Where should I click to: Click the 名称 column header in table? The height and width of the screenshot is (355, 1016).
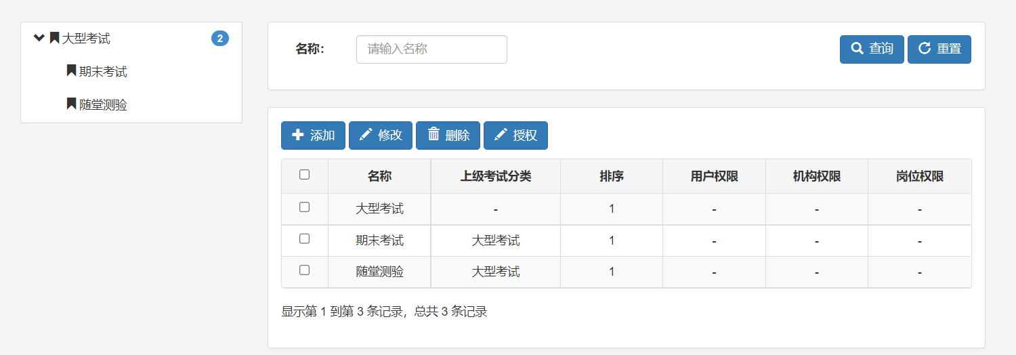pos(379,176)
